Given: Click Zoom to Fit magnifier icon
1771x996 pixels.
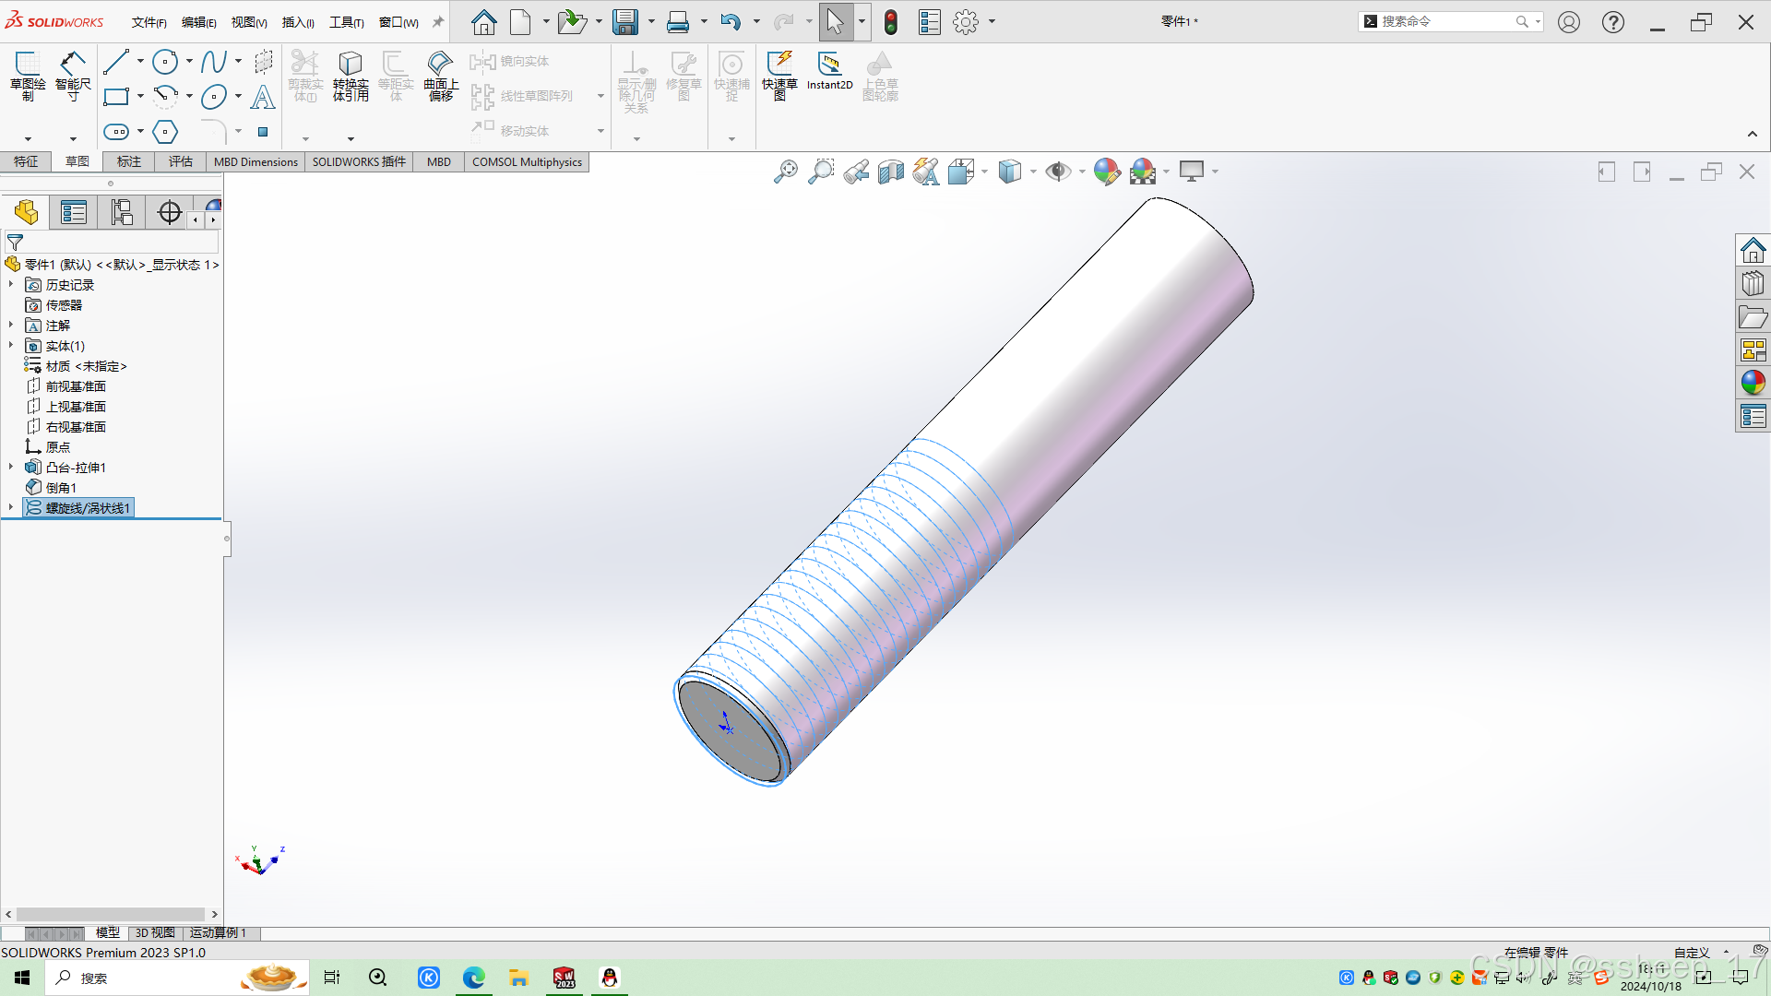Looking at the screenshot, I should pos(785,172).
